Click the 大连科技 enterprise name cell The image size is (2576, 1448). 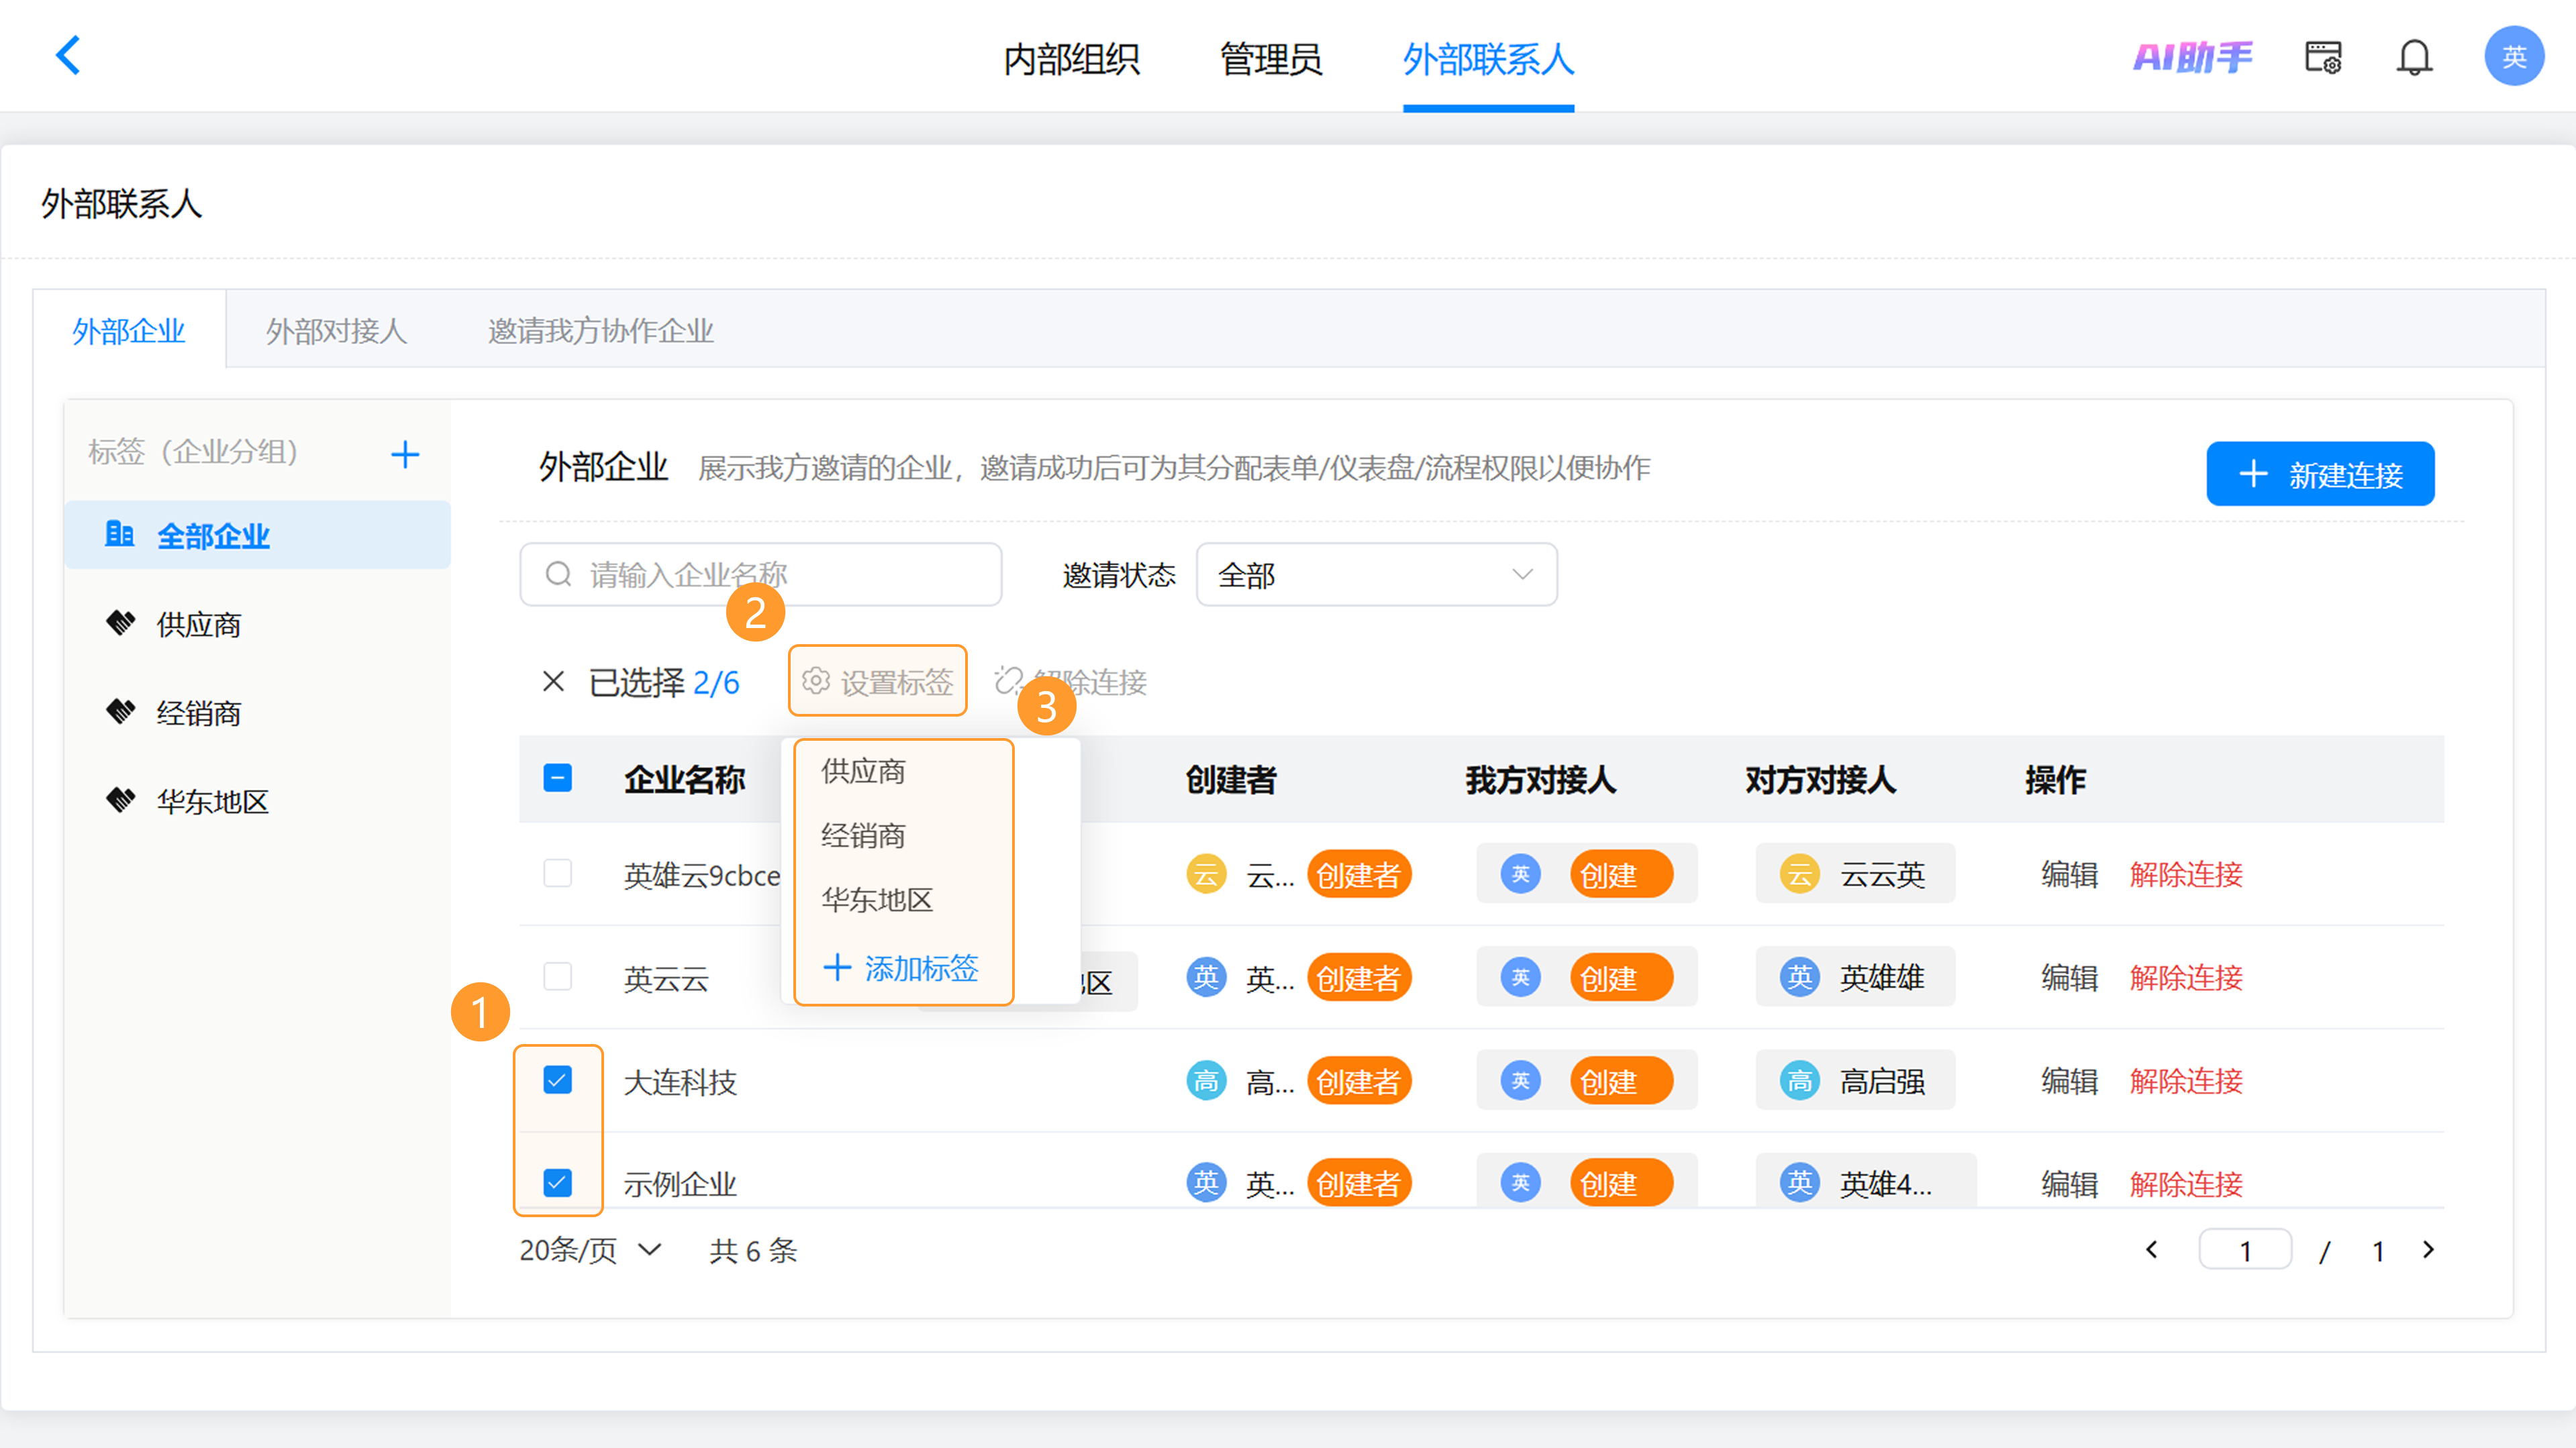pyautogui.click(x=680, y=1081)
